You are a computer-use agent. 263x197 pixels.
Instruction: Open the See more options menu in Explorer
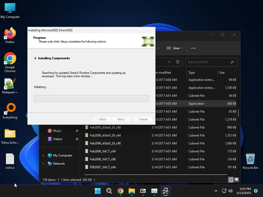[193, 48]
